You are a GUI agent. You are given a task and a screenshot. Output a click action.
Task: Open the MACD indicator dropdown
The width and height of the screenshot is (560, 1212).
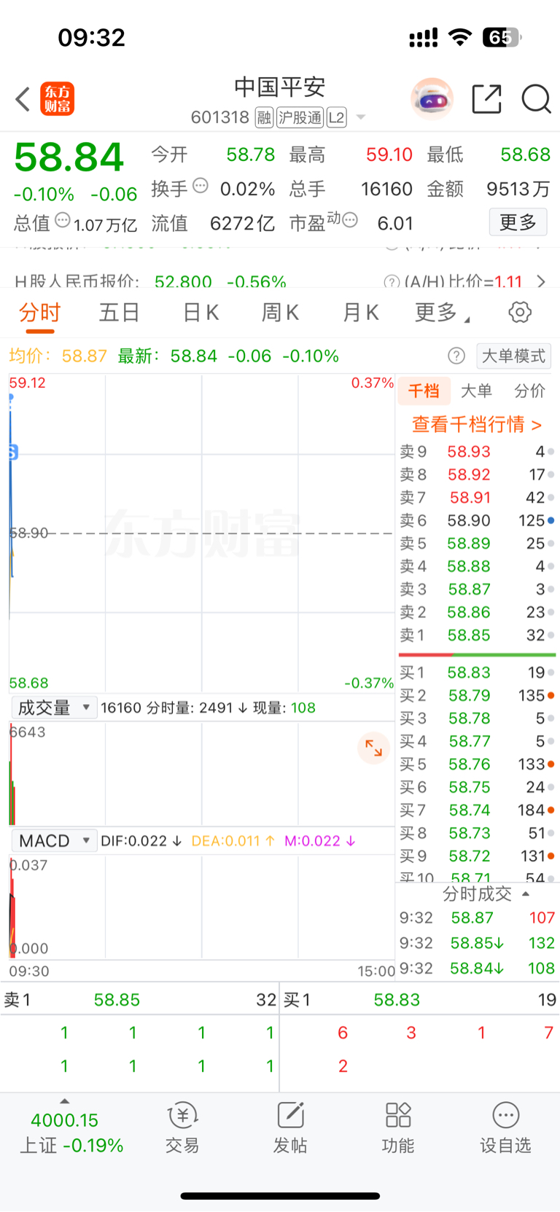pos(54,840)
